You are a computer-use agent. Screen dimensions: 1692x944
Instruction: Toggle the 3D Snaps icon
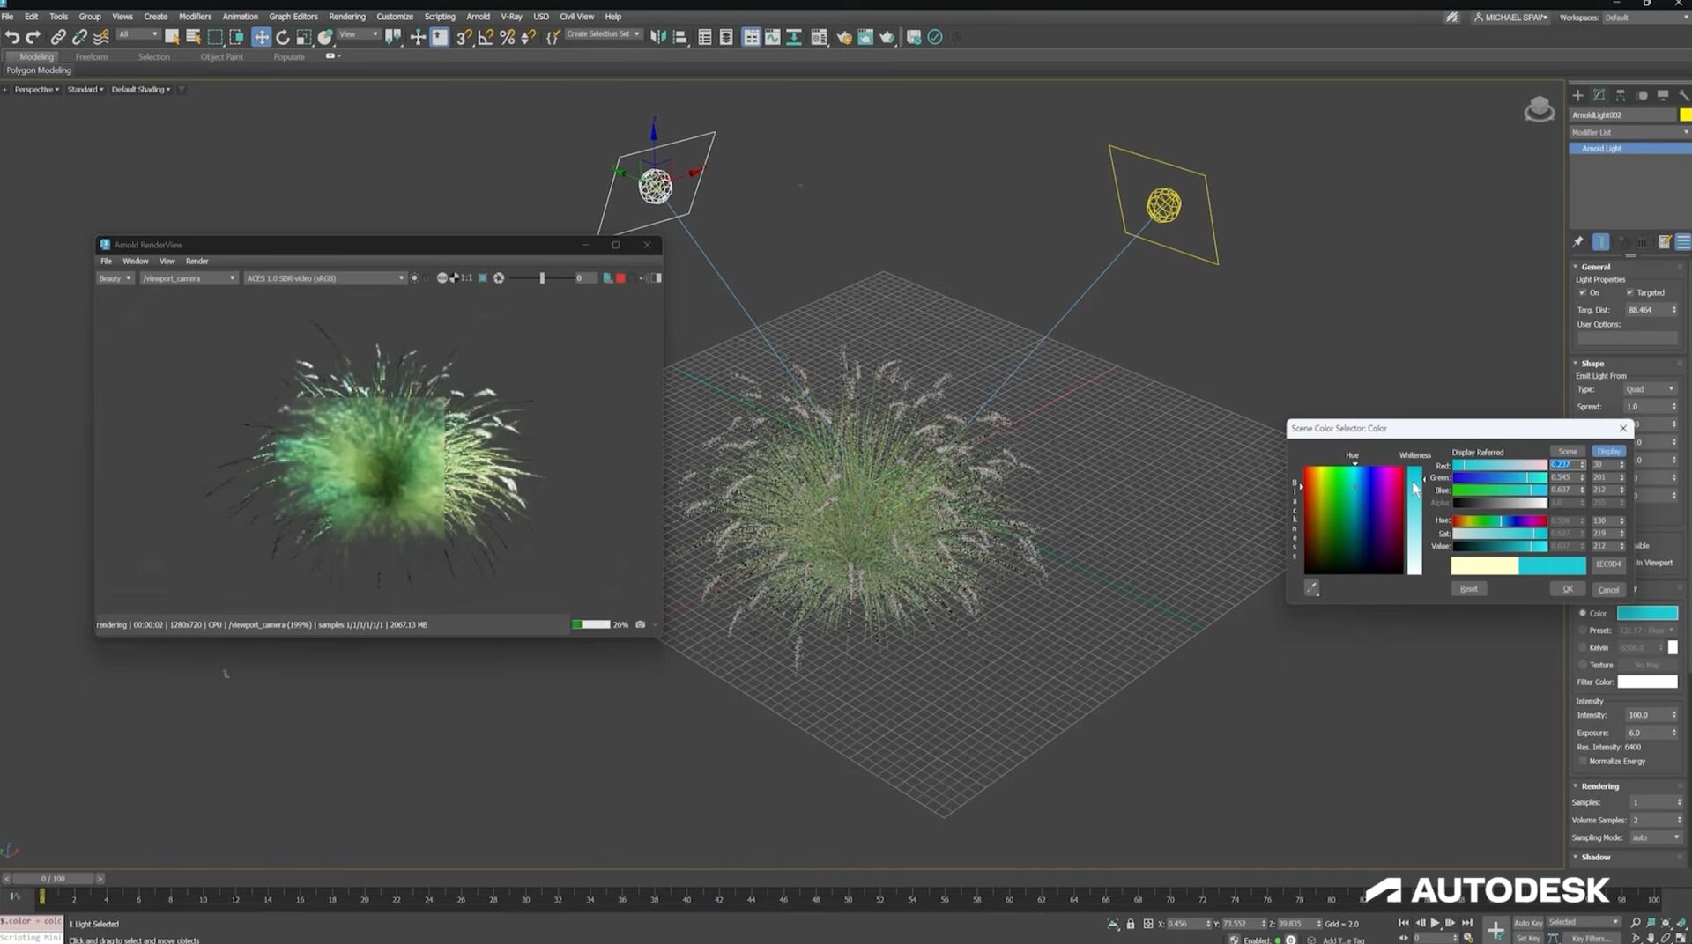pos(464,37)
